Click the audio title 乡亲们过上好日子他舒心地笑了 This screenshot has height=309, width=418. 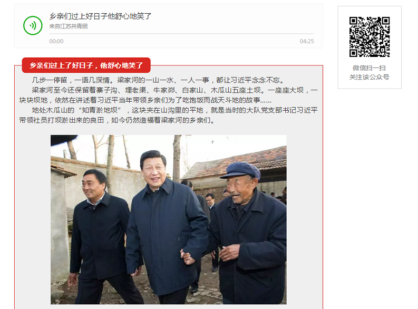click(100, 16)
